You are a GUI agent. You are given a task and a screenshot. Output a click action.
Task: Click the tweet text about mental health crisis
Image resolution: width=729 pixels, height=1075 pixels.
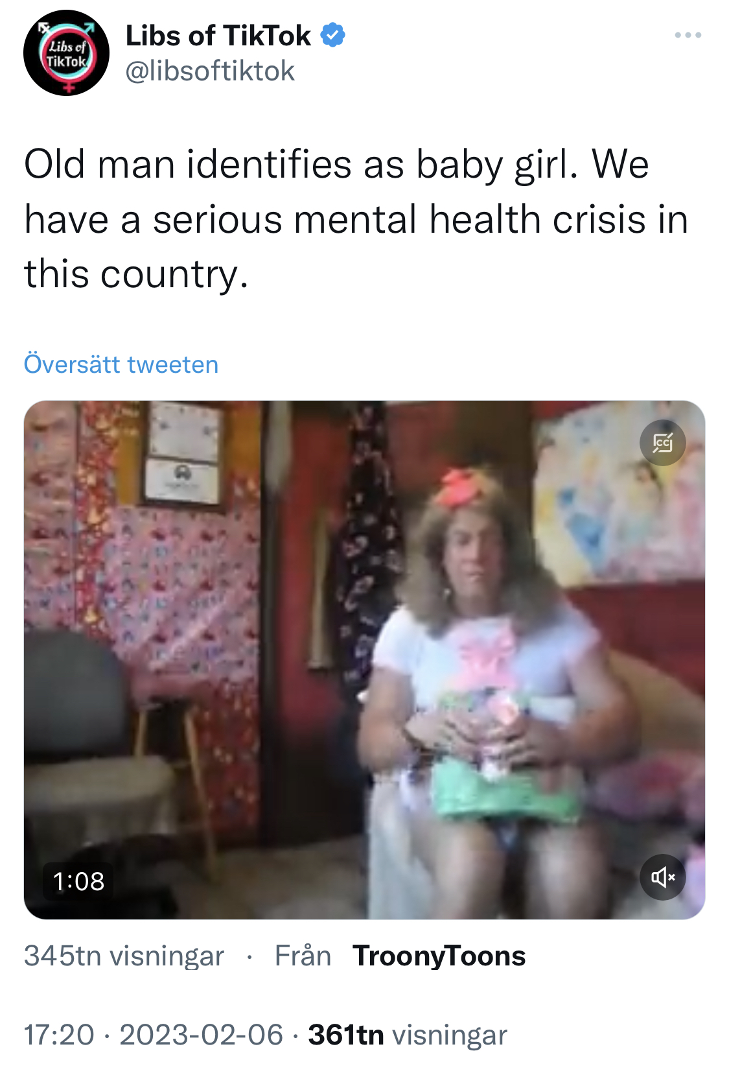click(356, 219)
